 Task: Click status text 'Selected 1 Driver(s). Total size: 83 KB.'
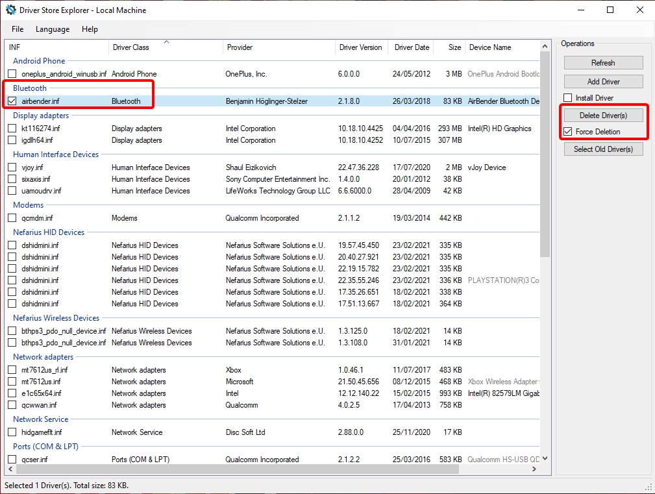pyautogui.click(x=67, y=485)
